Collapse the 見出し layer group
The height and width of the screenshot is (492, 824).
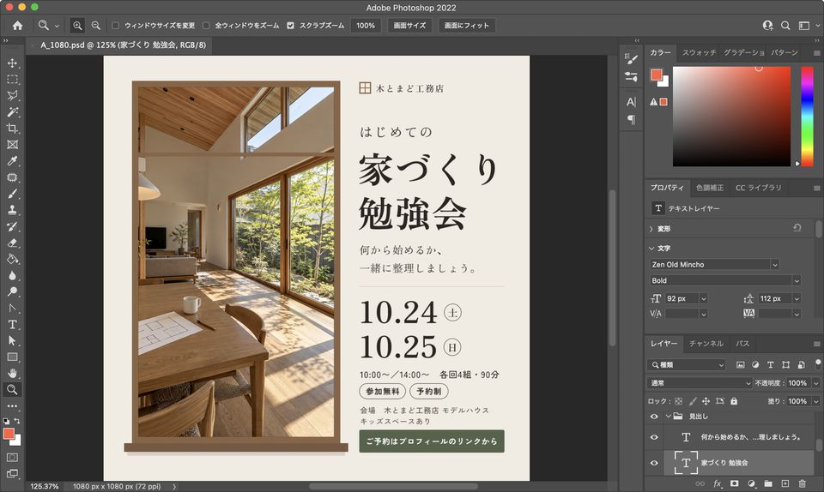click(x=669, y=417)
